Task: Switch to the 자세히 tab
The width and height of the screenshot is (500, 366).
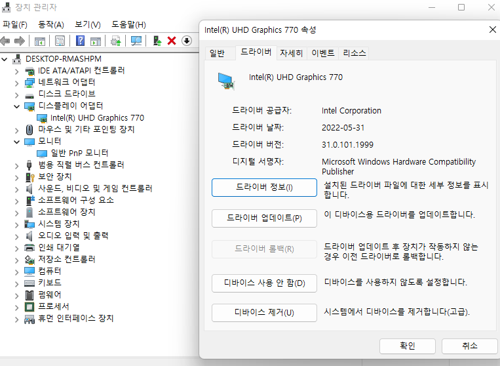Action: [291, 53]
